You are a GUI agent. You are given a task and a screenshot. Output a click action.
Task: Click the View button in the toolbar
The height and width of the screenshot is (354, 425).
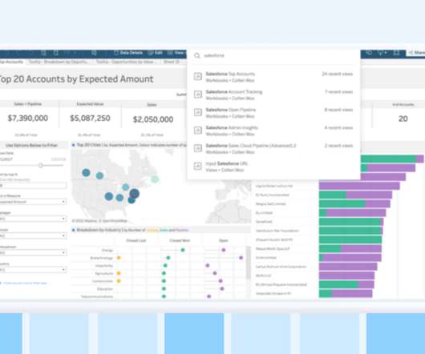(x=176, y=53)
